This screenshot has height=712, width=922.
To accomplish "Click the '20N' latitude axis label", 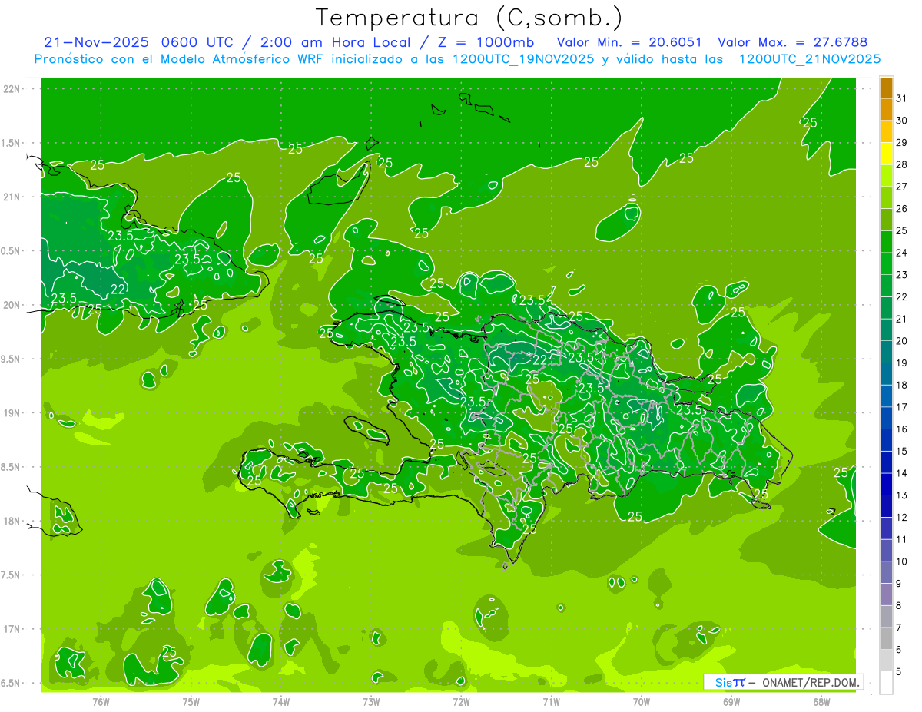I will (x=12, y=305).
